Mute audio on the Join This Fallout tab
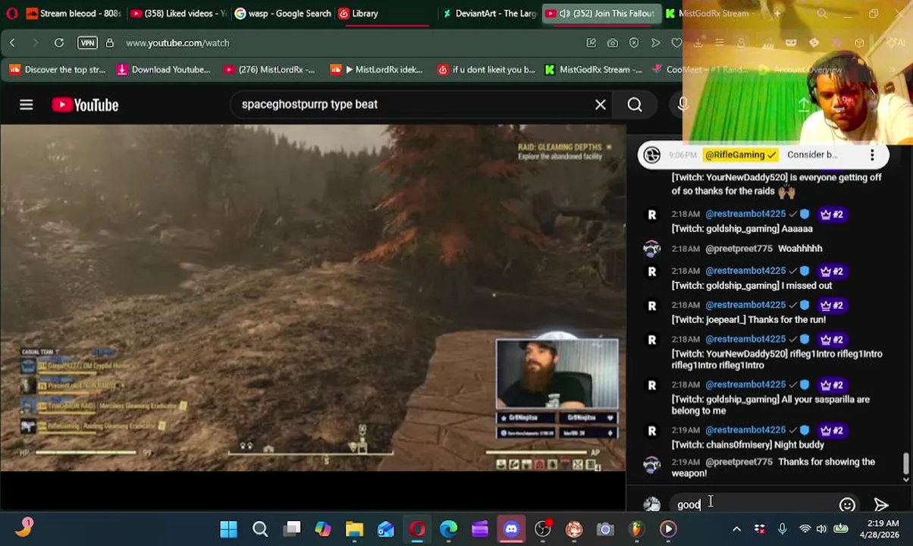This screenshot has height=546, width=913. pyautogui.click(x=564, y=14)
